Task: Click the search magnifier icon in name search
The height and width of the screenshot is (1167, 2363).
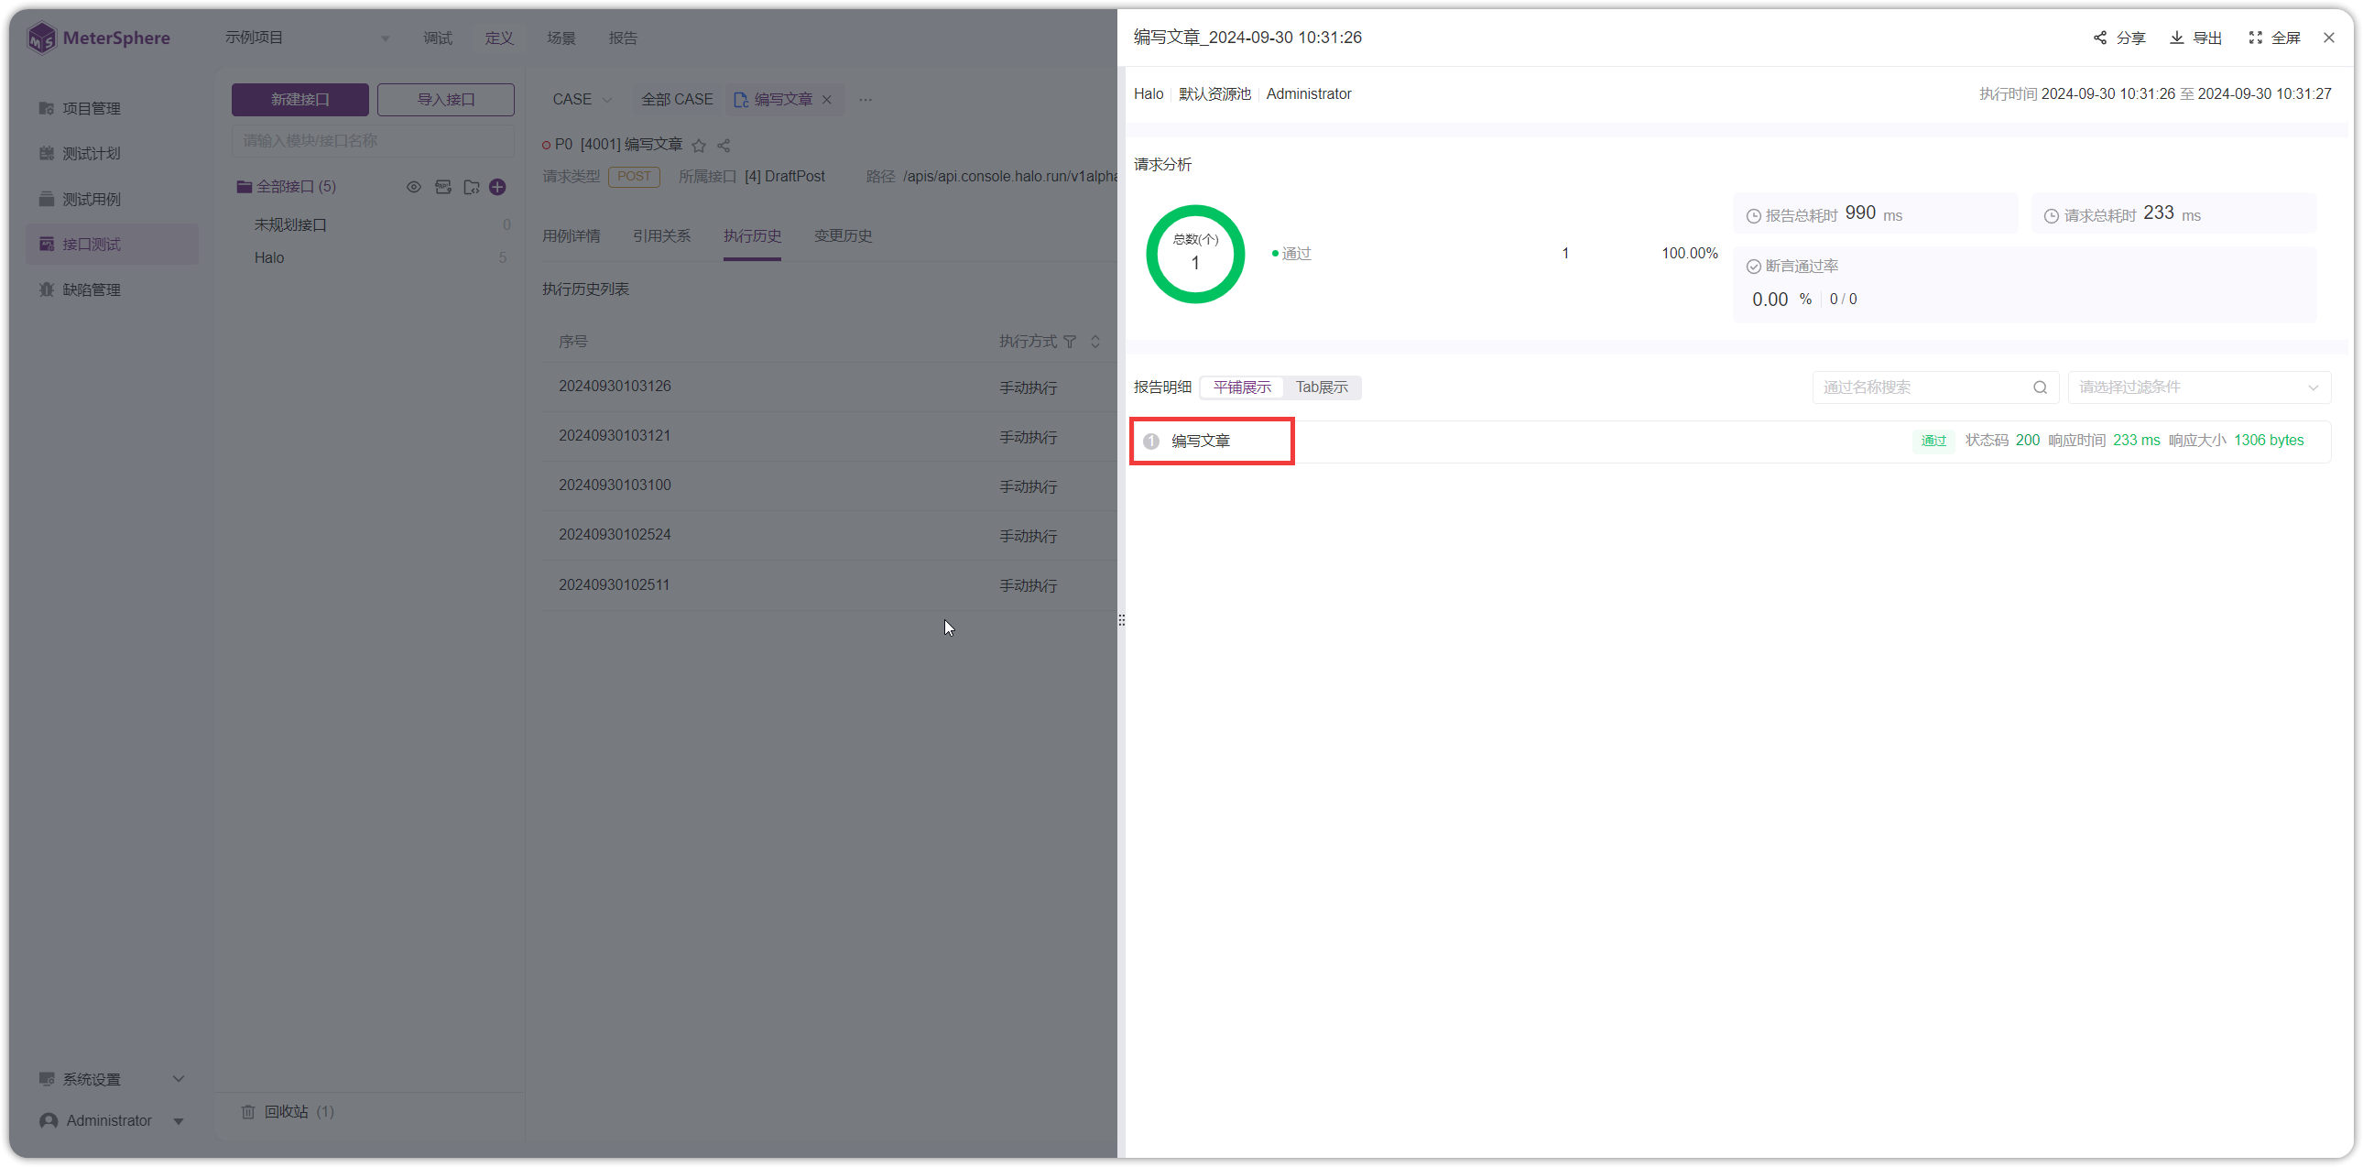Action: pos(2040,387)
